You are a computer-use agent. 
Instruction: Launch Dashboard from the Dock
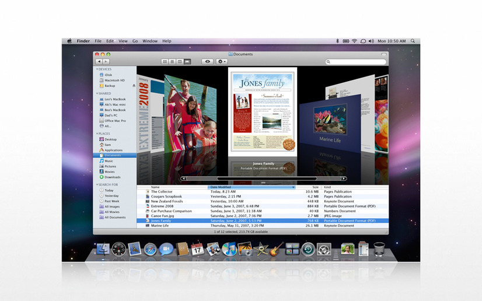(x=118, y=249)
